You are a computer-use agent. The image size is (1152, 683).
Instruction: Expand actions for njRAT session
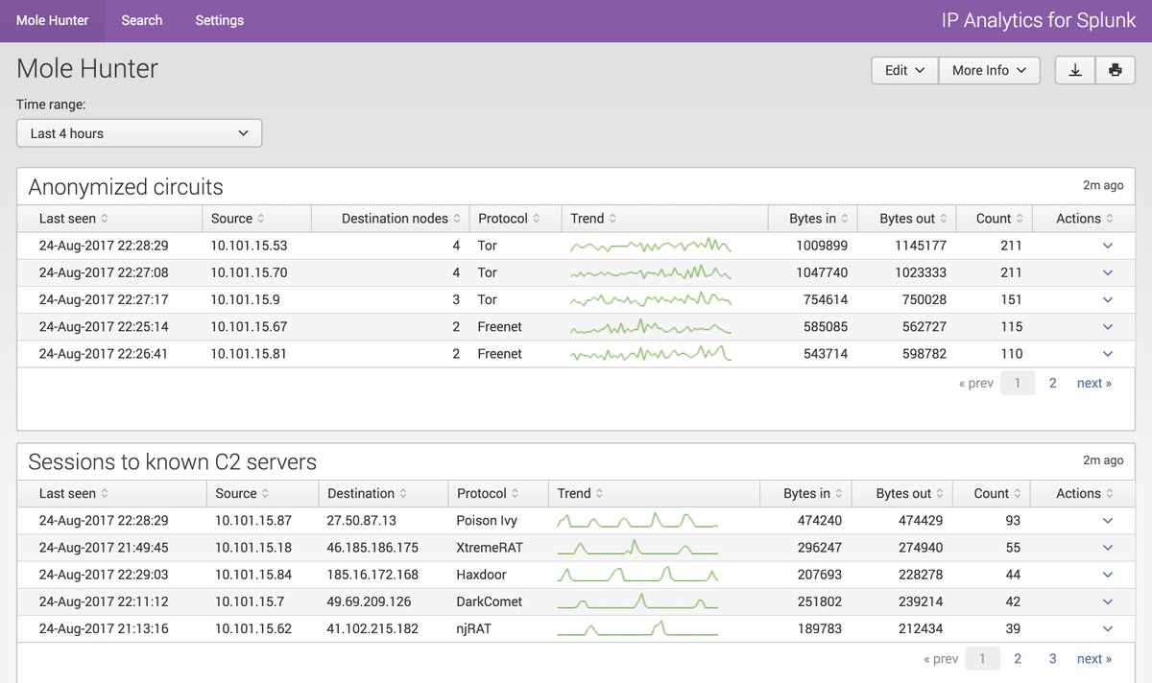tap(1108, 628)
